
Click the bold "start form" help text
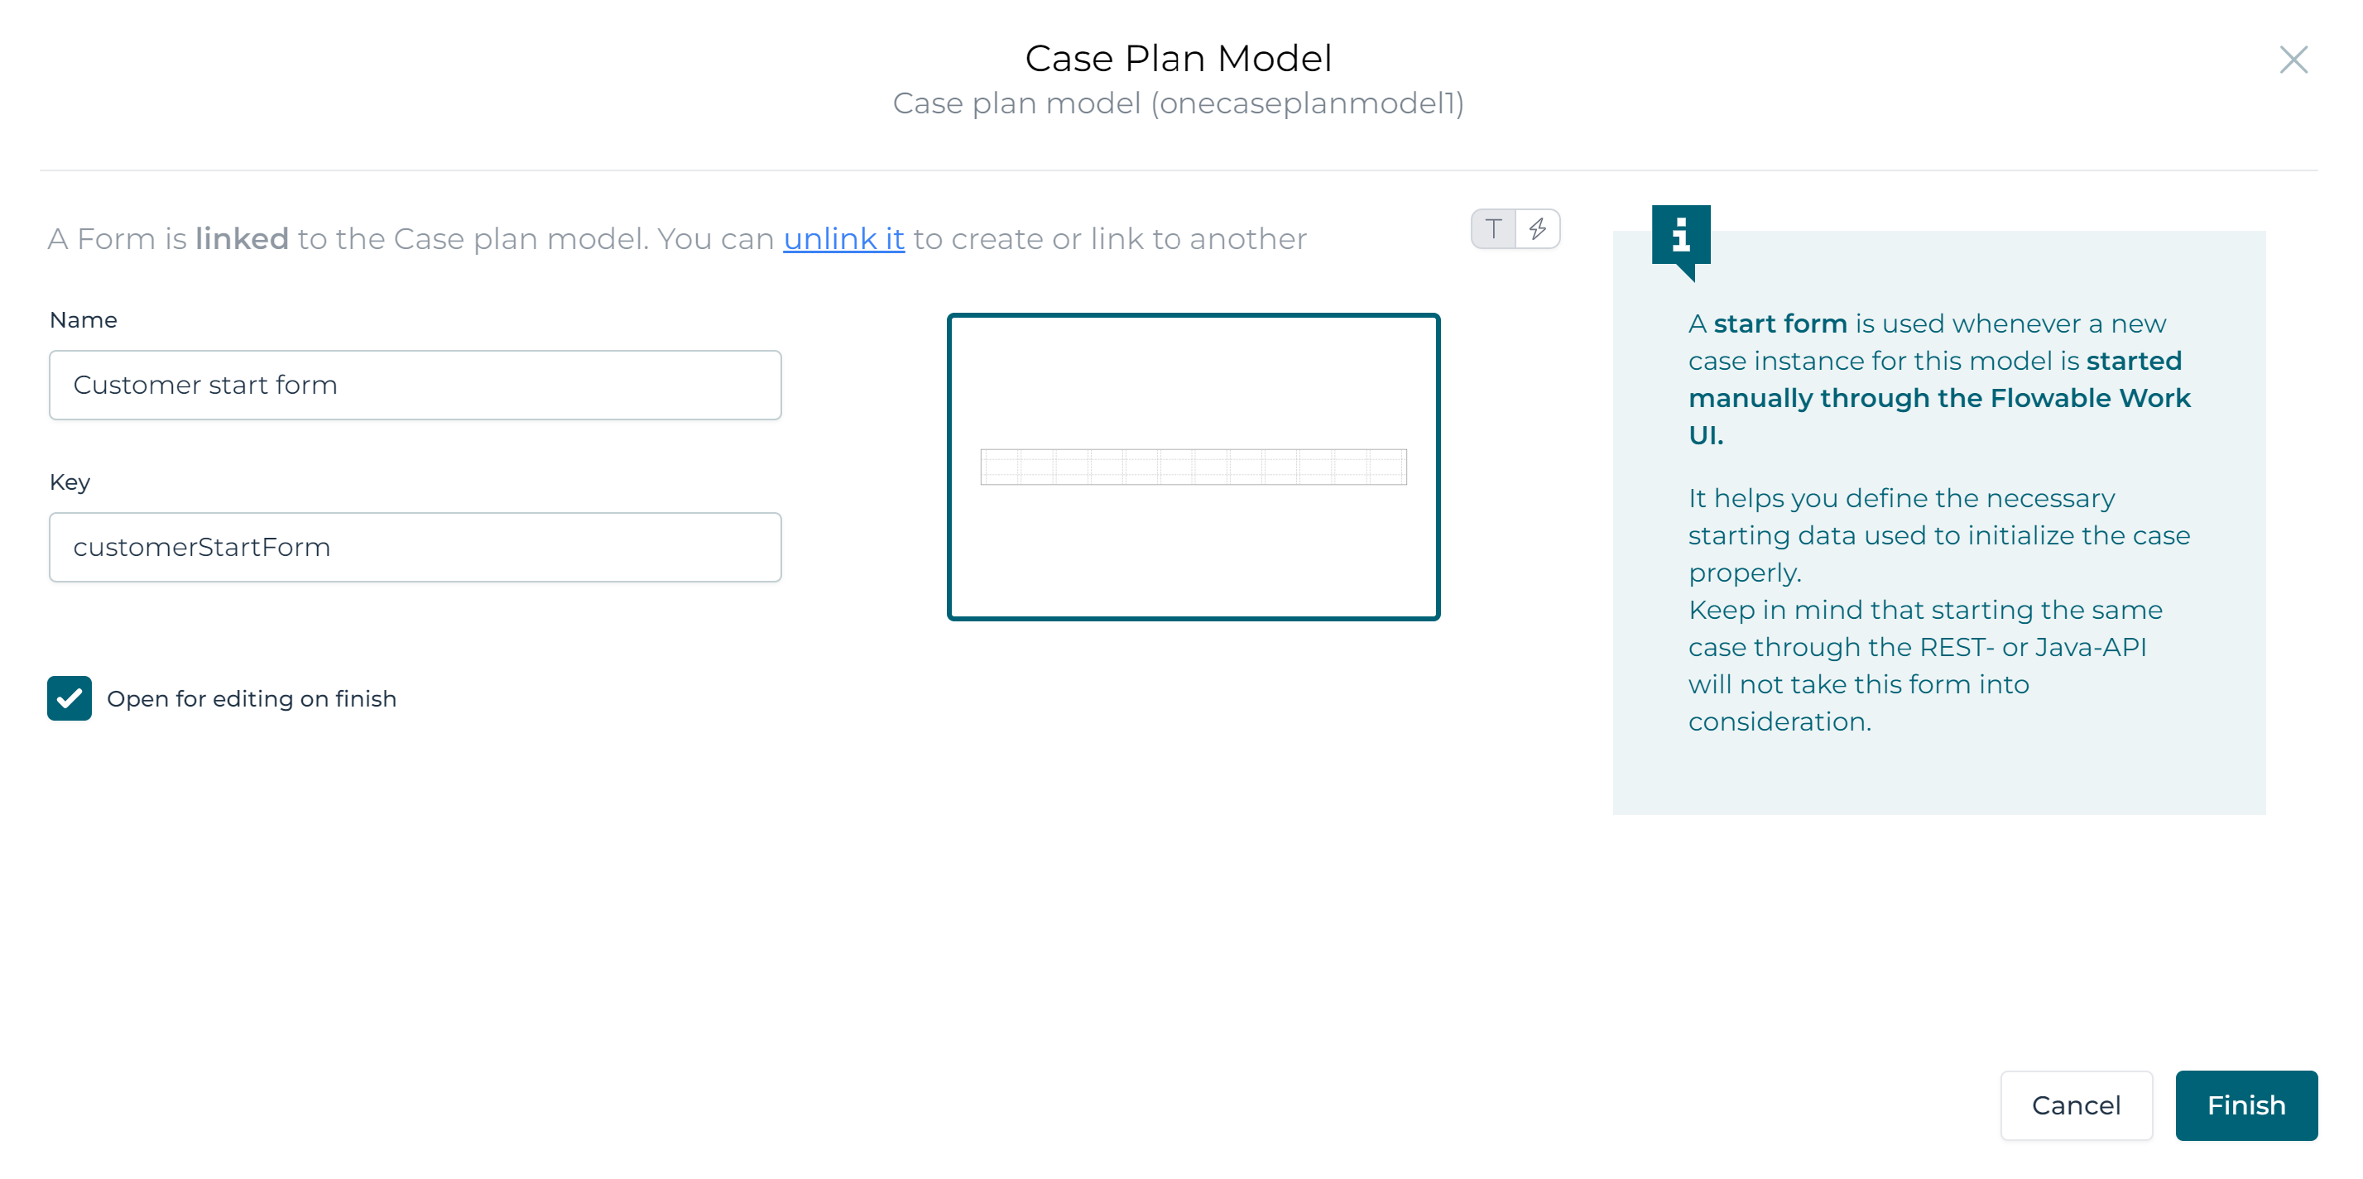[1779, 324]
